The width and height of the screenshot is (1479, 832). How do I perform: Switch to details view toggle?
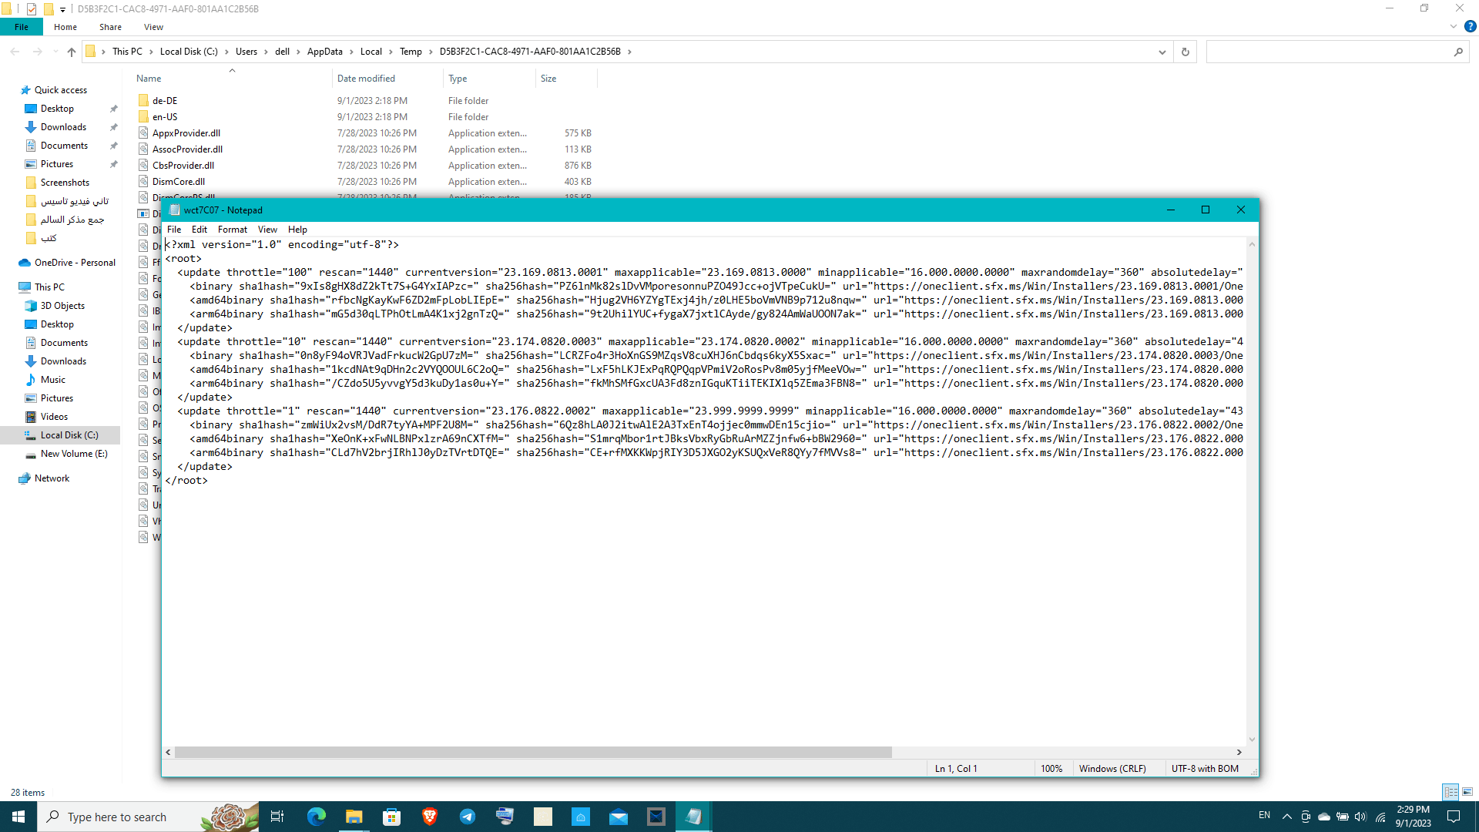click(x=1450, y=792)
